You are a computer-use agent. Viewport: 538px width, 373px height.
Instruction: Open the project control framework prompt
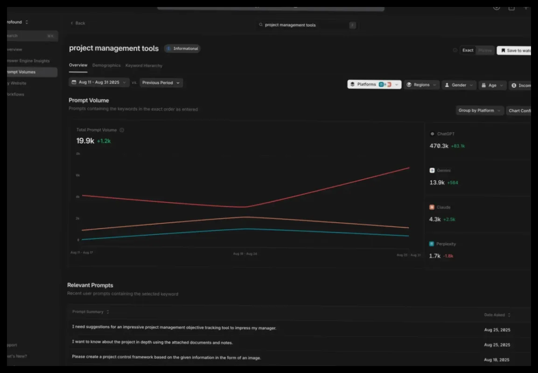tap(167, 357)
